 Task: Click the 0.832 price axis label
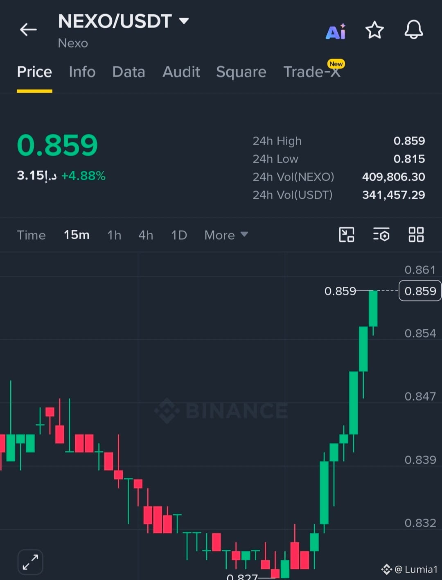coord(420,523)
